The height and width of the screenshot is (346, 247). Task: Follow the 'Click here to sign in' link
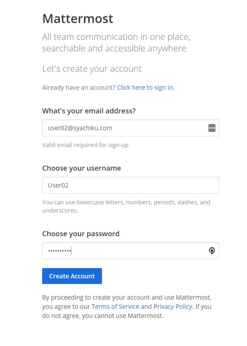(x=145, y=88)
